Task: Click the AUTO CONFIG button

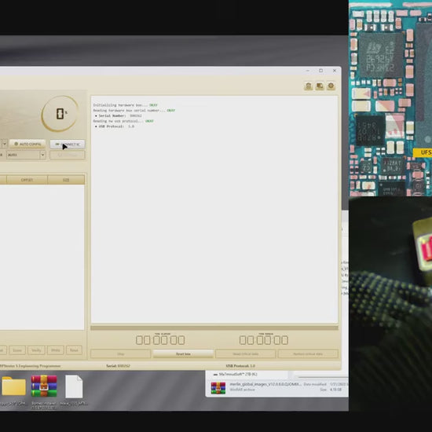Action: 27,144
